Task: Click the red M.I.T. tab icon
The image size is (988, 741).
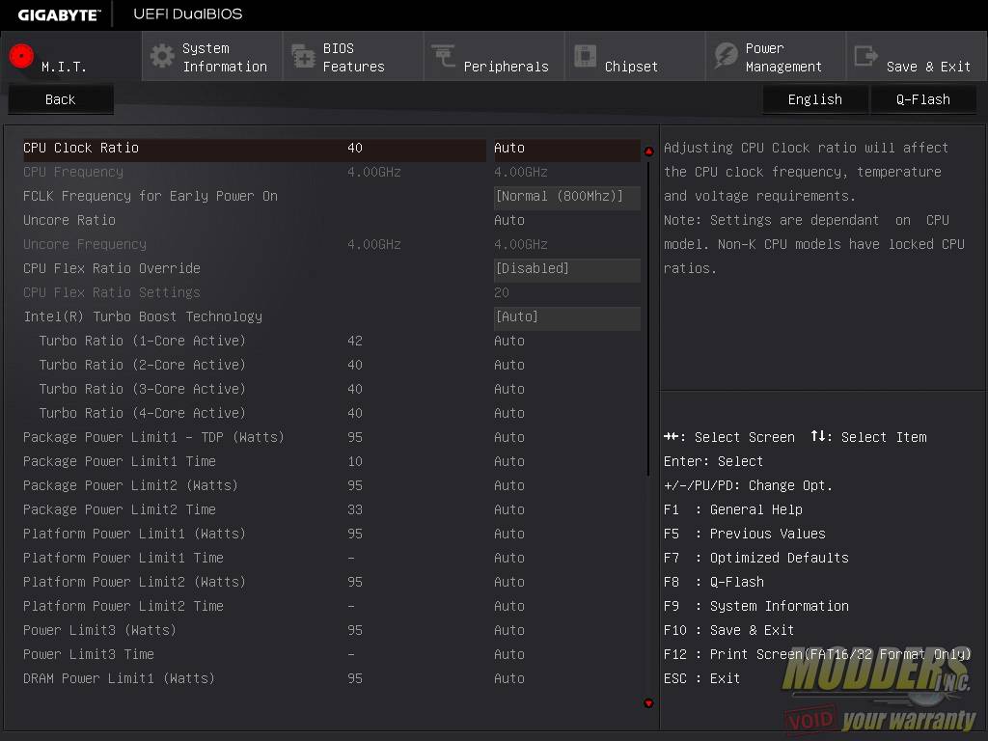Action: [22, 56]
